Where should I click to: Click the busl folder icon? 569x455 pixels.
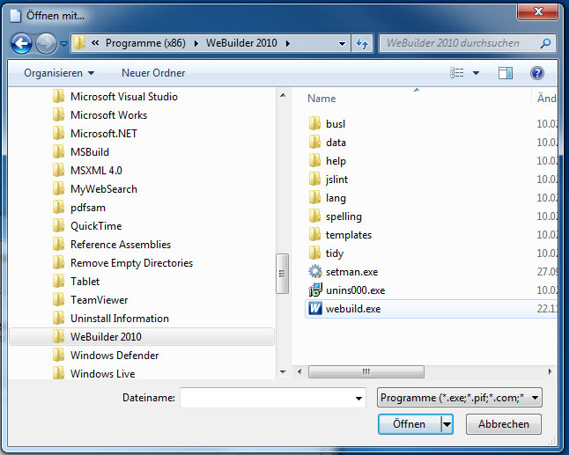point(314,123)
